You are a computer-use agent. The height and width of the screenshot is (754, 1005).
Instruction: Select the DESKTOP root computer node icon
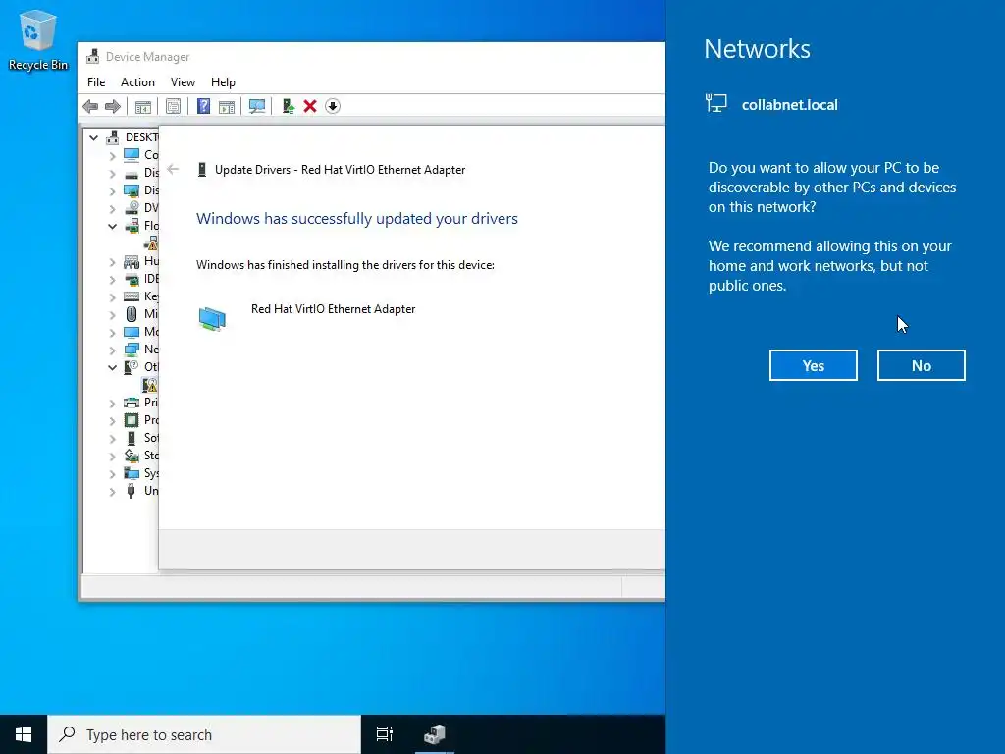point(113,137)
